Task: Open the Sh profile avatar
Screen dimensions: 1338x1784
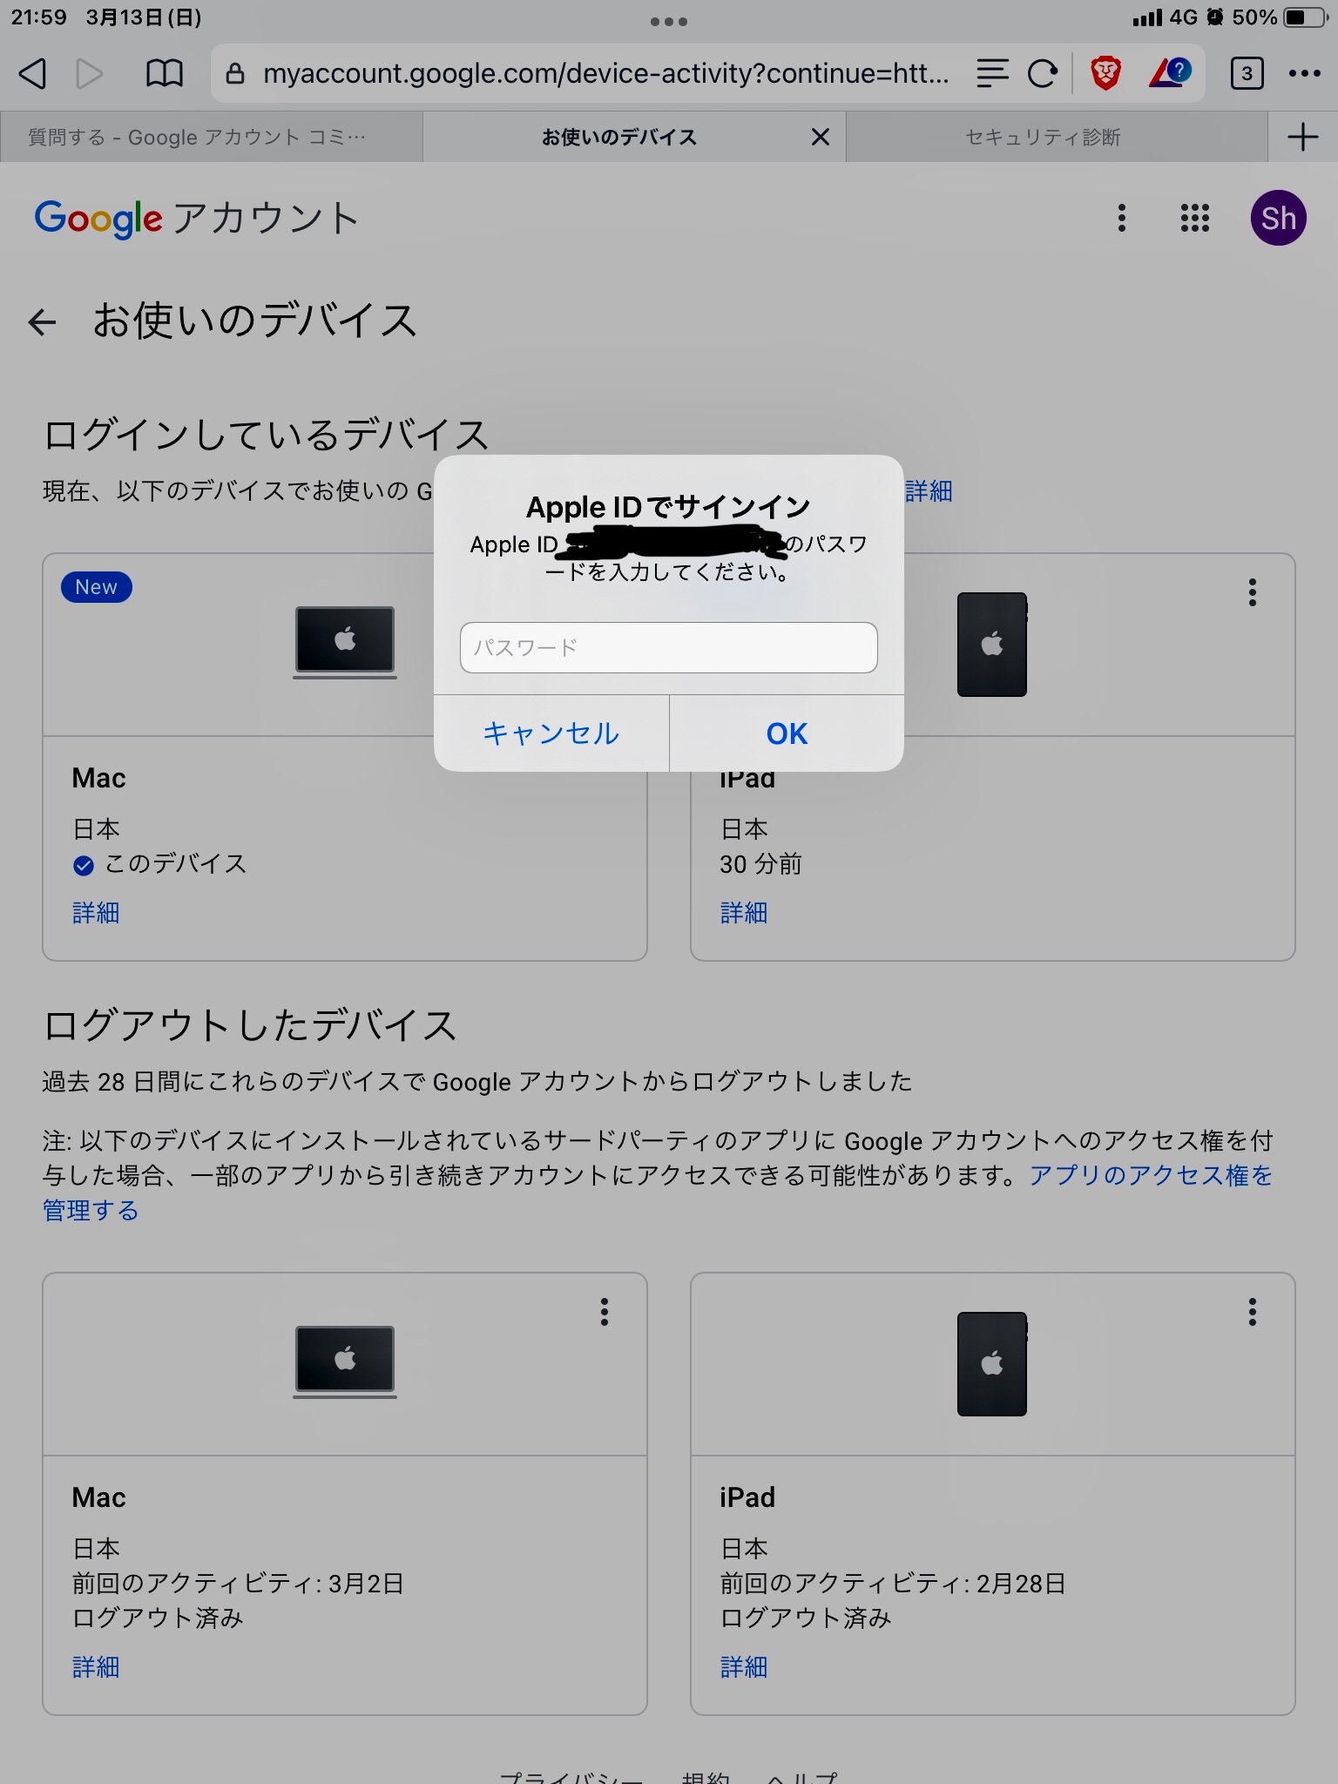Action: [x=1278, y=218]
